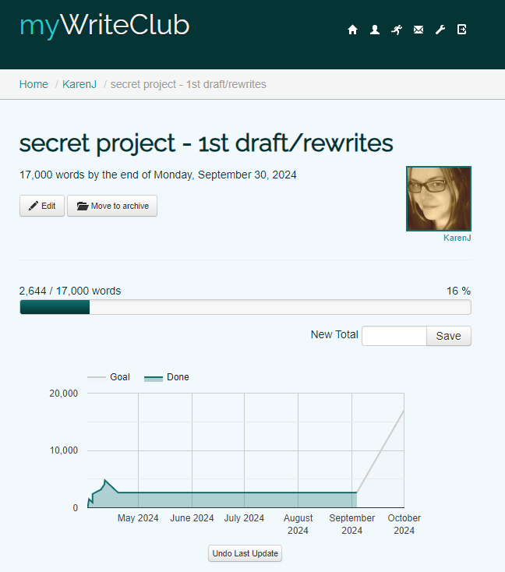Open the home icon in header

click(352, 30)
